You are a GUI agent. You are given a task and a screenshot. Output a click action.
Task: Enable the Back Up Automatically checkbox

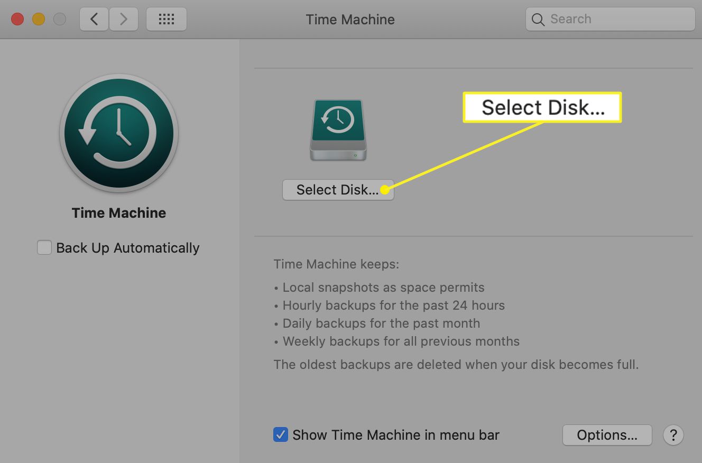point(44,247)
